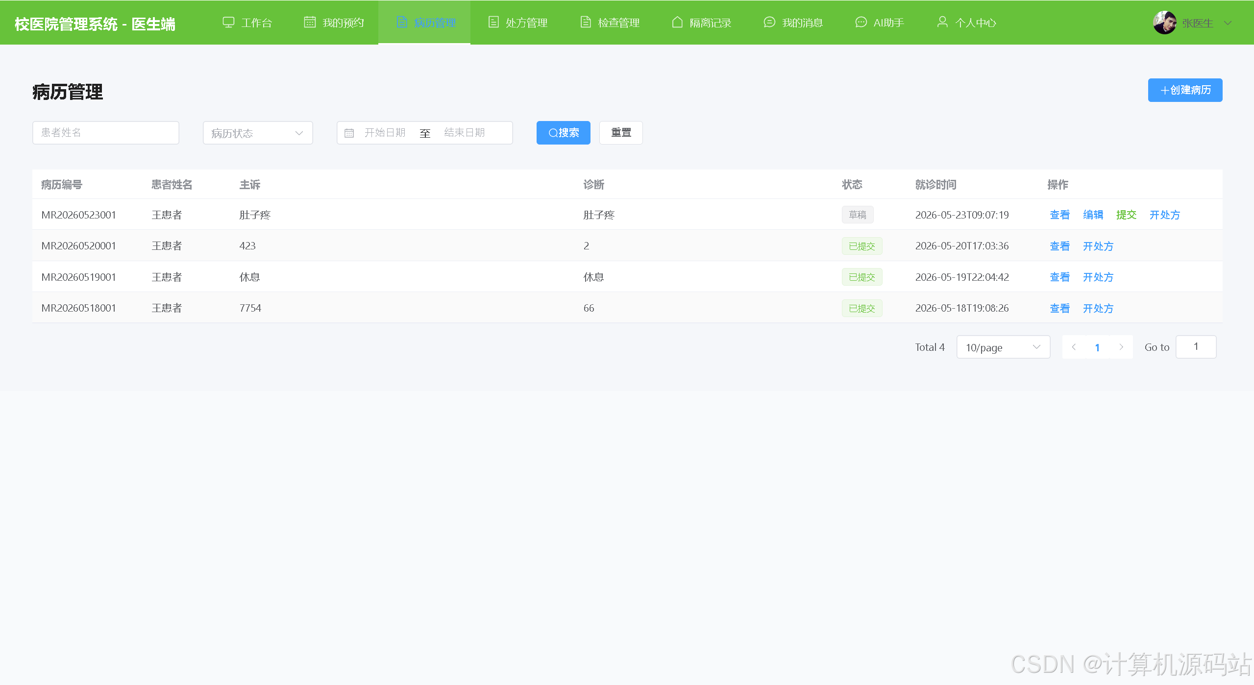Screen dimensions: 1254x685
Task: Click the 张医生 avatar picture
Action: pos(1165,23)
